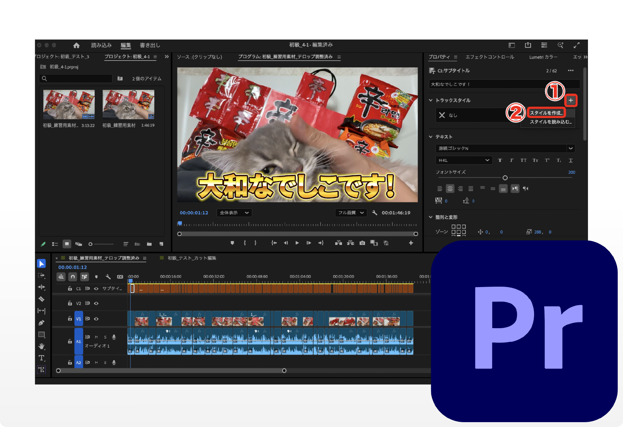Select the 初級_練習用素材 1:46:19 thumbnail
This screenshot has height=427, width=623.
point(128,105)
